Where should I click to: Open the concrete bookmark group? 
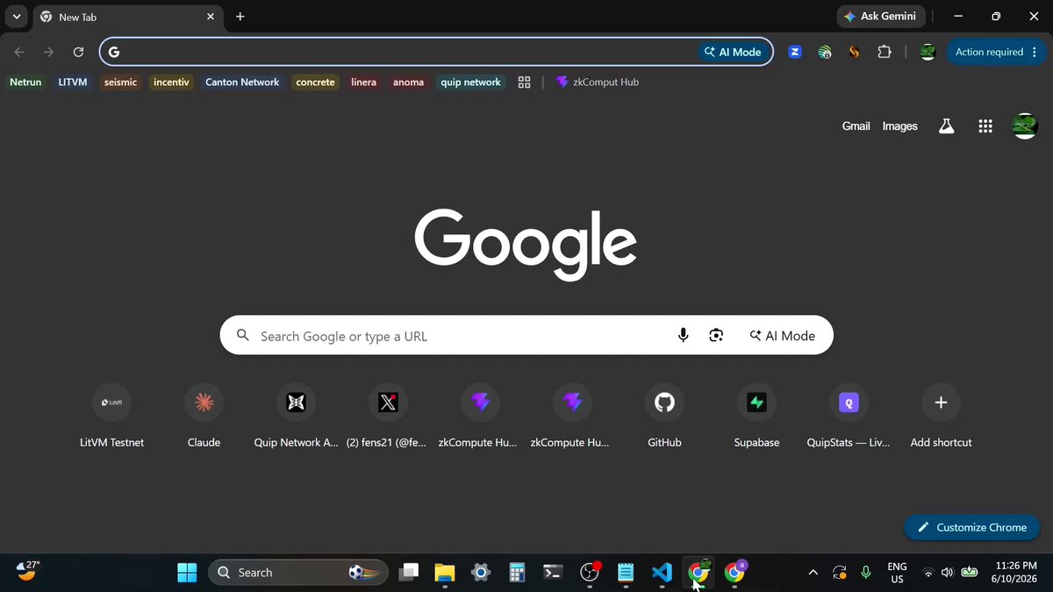coord(315,82)
